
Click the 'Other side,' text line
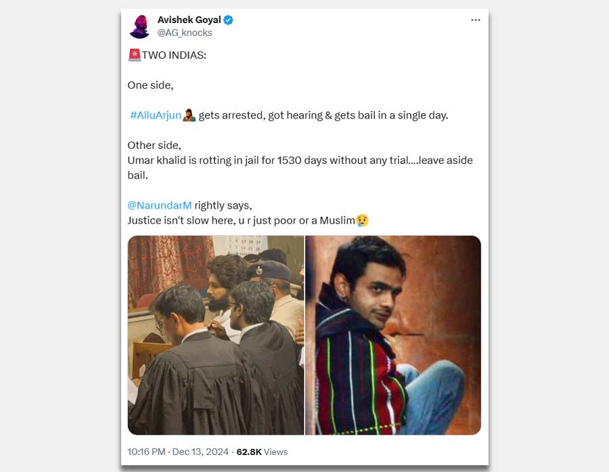click(154, 146)
